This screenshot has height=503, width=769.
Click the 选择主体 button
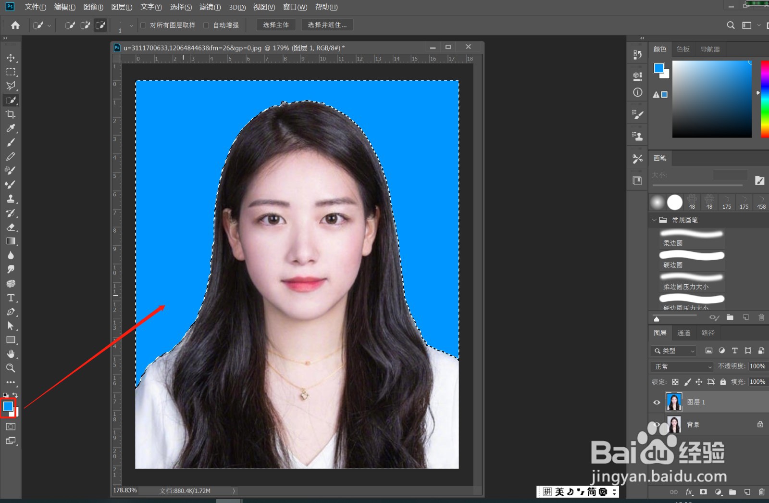coord(276,25)
